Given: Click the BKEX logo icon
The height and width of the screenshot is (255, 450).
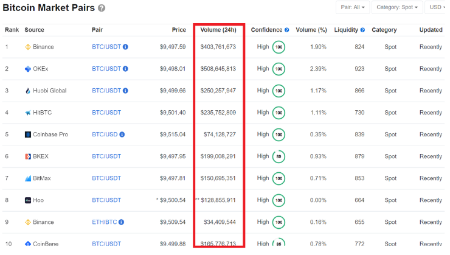Looking at the screenshot, I should (28, 156).
